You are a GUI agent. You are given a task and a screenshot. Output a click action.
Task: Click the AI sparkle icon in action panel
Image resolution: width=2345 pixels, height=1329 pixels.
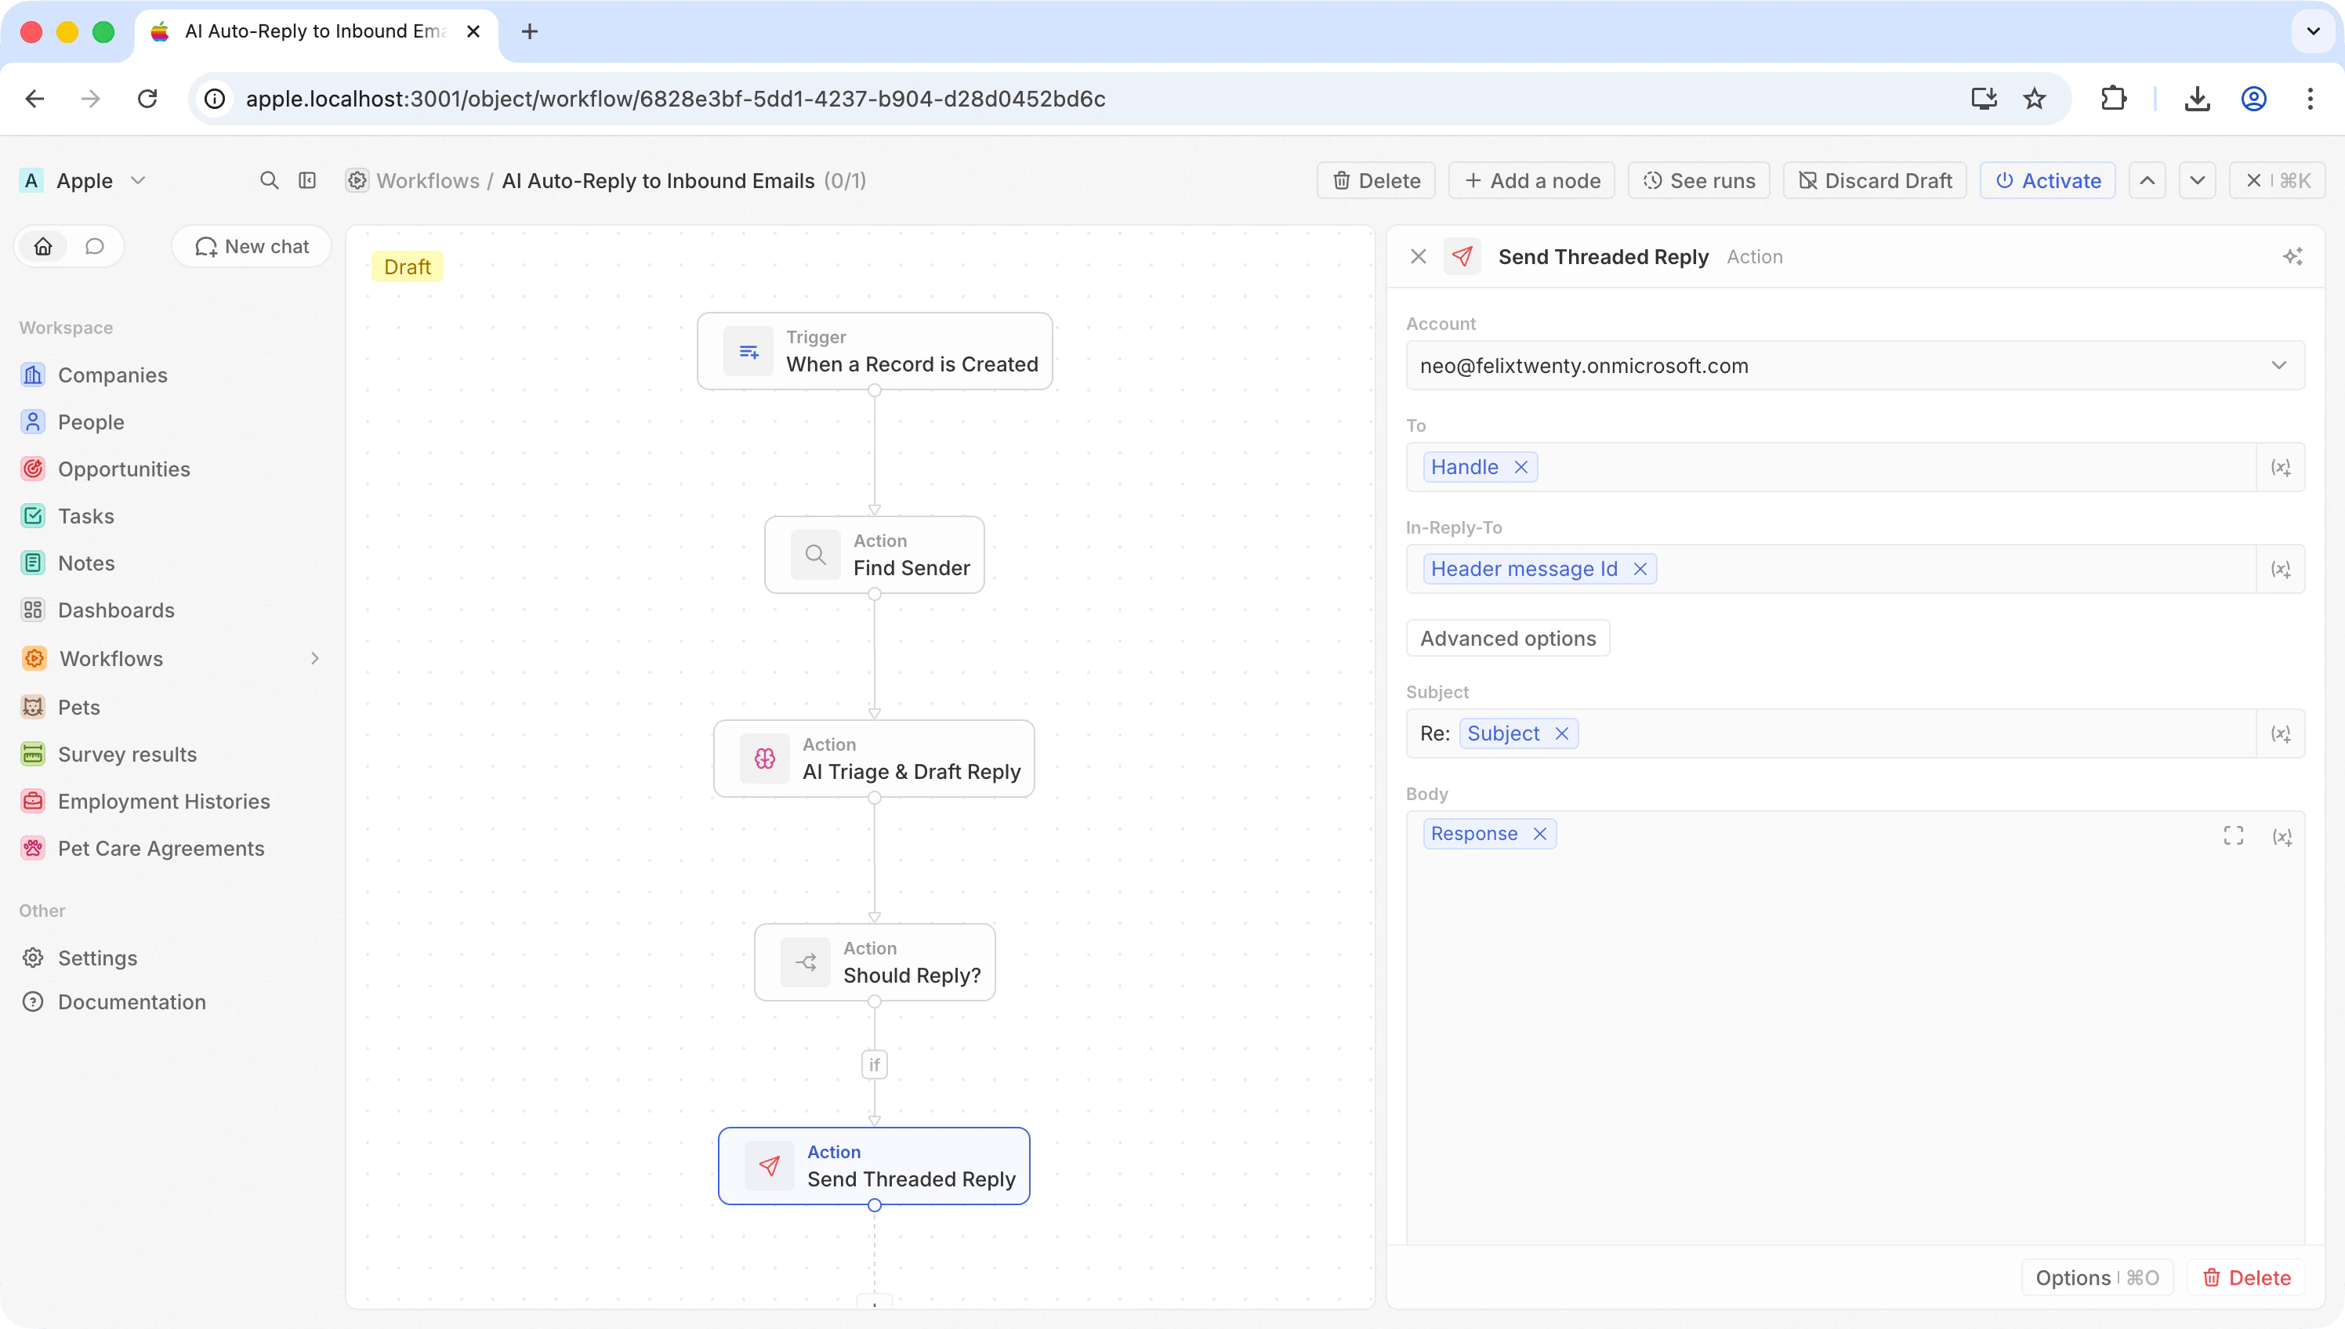click(2292, 256)
